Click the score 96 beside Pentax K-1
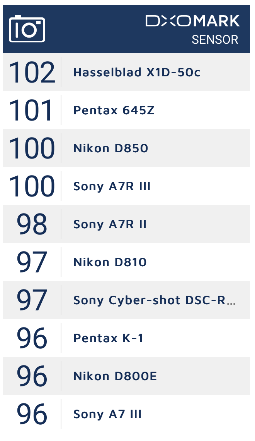The width and height of the screenshot is (255, 441). pyautogui.click(x=32, y=338)
